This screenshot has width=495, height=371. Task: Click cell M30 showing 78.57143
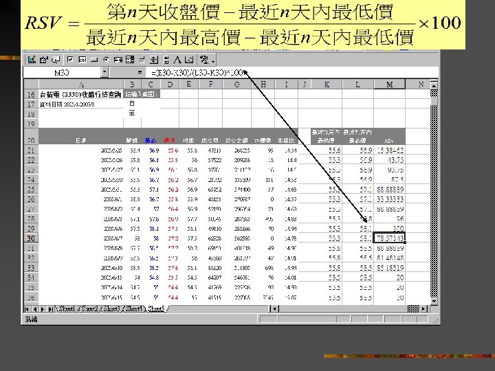point(389,238)
